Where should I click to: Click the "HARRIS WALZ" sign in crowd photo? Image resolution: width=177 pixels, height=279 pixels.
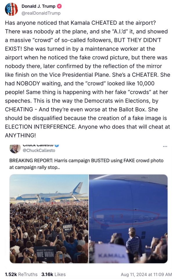68,228
